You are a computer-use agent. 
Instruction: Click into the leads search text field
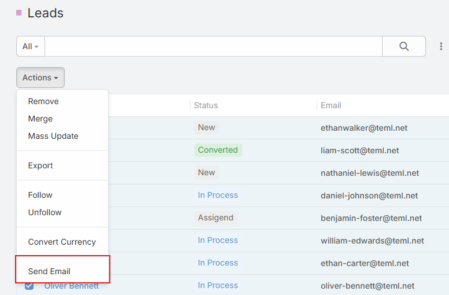click(x=213, y=46)
